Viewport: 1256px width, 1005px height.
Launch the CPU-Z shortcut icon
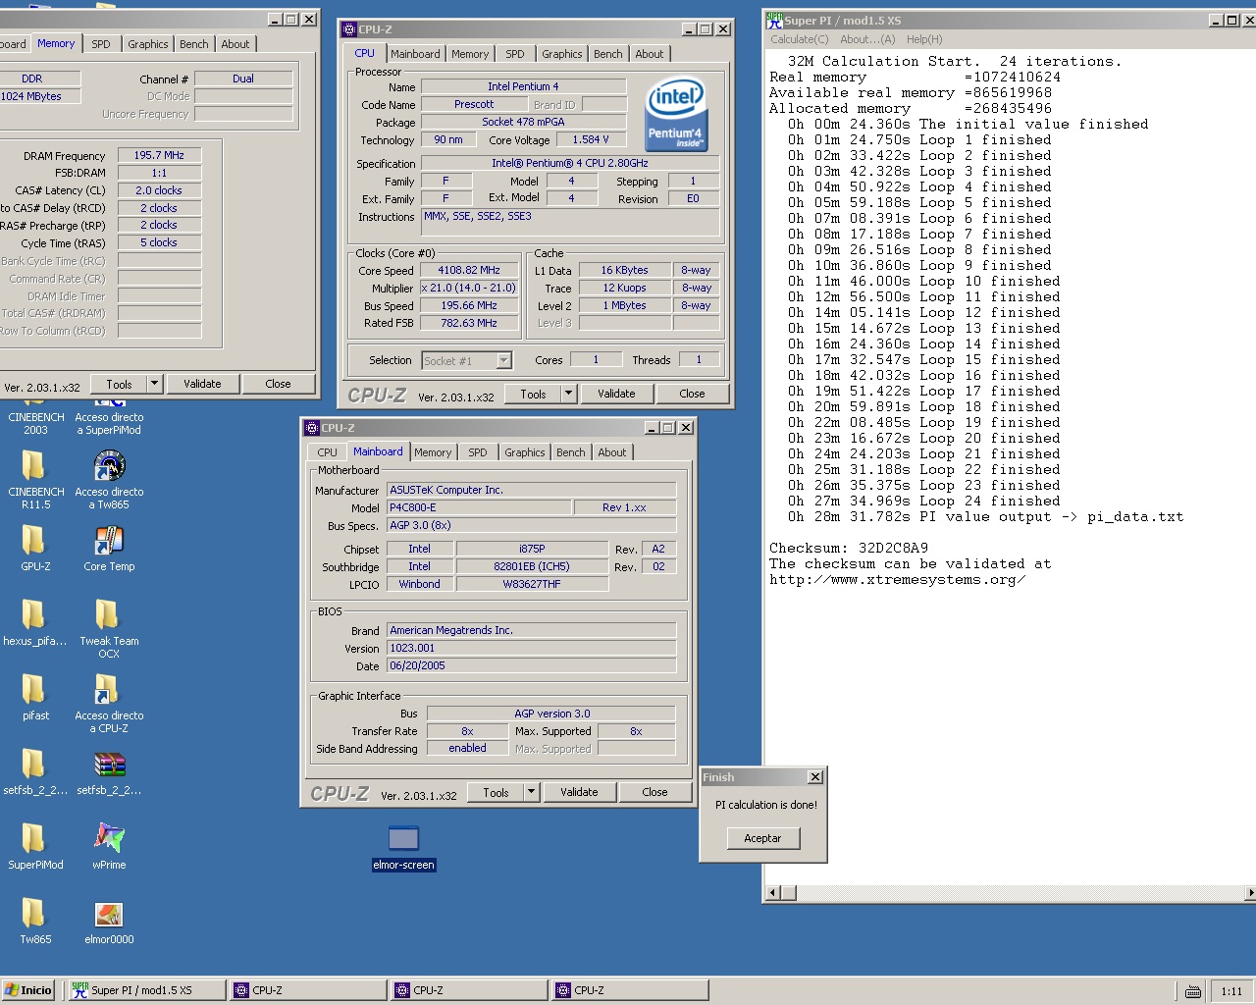click(x=108, y=689)
